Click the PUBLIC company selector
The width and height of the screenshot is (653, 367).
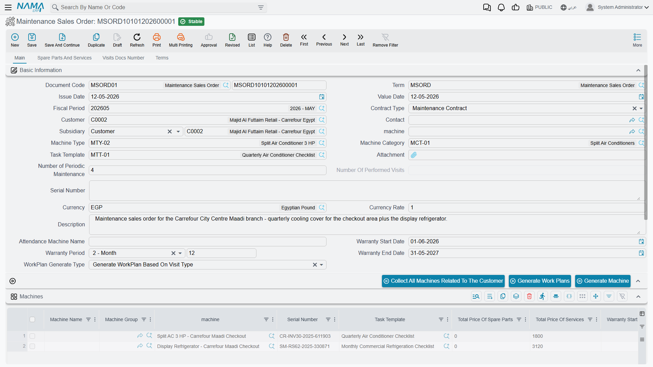click(539, 7)
